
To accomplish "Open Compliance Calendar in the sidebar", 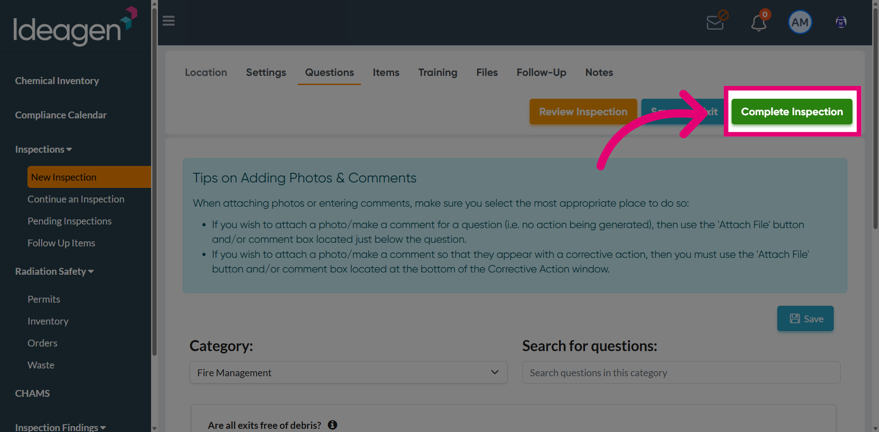I will coord(61,115).
